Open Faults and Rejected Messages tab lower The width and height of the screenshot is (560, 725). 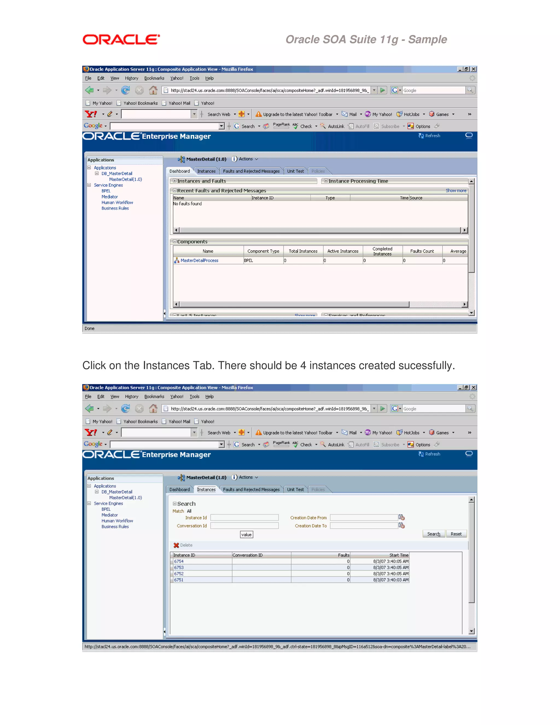(251, 490)
